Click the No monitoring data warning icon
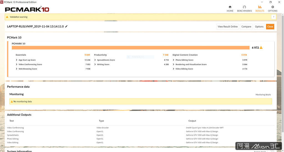The width and height of the screenshot is (284, 152). (x=12, y=102)
